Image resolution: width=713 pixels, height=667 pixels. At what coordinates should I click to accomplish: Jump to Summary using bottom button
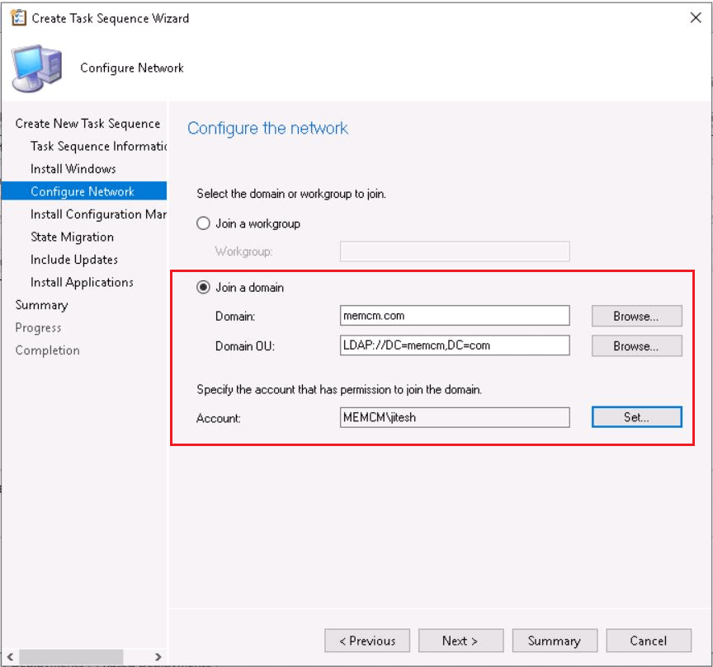[x=554, y=641]
